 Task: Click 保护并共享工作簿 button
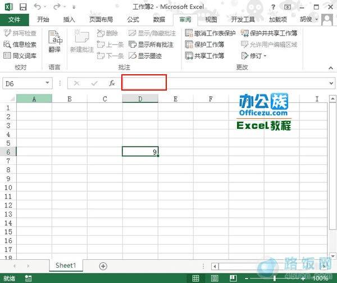269,33
